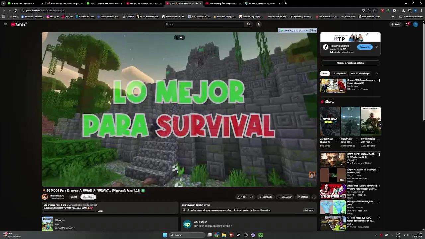Click Mostrar la repetición del chat button

coord(350,63)
